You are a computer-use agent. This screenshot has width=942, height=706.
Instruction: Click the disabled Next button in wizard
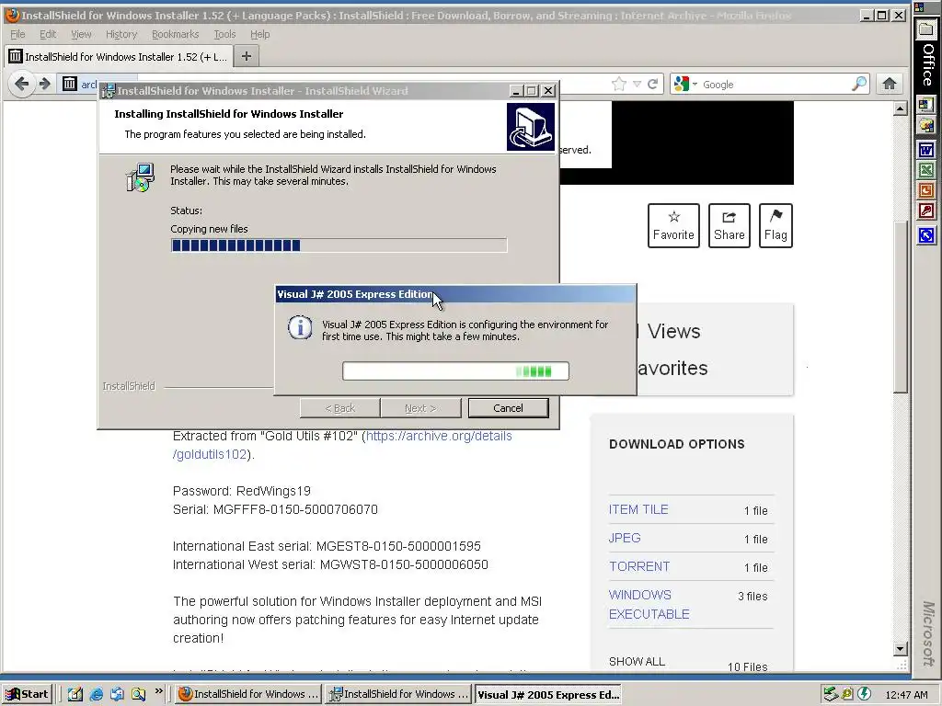pyautogui.click(x=420, y=407)
